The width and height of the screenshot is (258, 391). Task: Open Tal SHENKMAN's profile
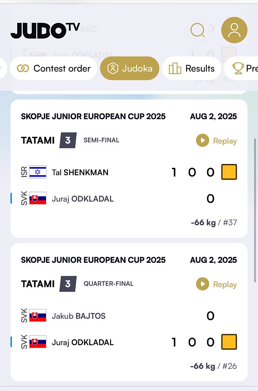[80, 172]
